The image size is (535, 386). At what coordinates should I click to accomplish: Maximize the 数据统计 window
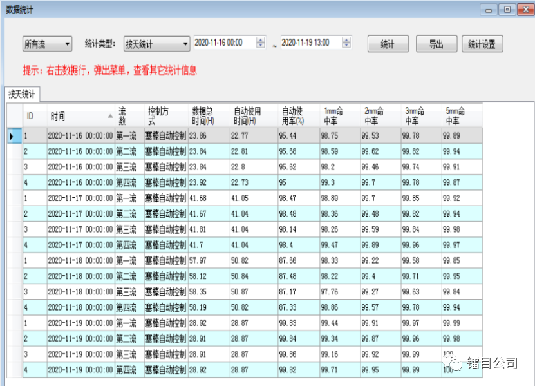[x=506, y=10]
